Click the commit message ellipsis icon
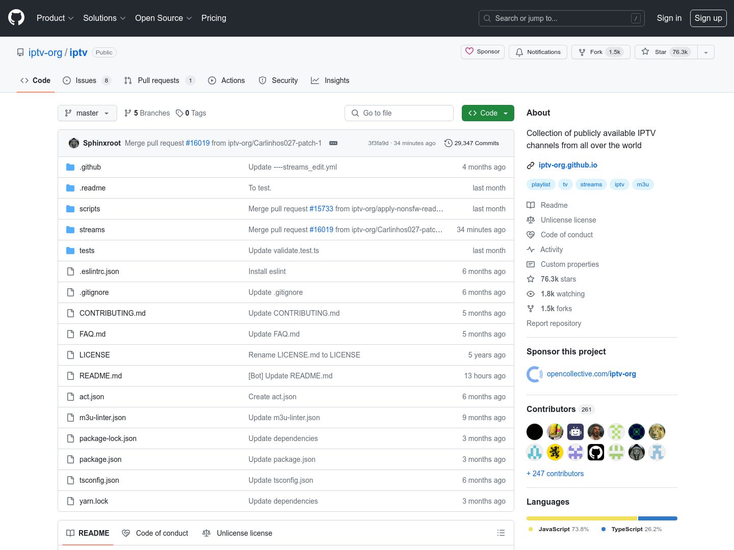This screenshot has width=734, height=550. click(x=333, y=143)
